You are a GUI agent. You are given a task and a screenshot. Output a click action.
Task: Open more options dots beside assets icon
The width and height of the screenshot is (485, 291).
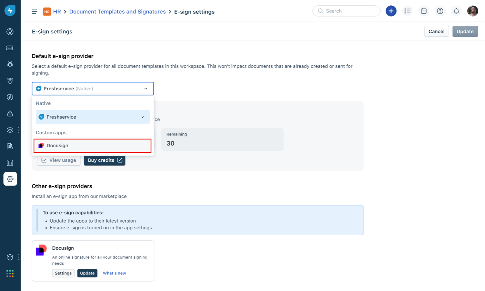pyautogui.click(x=19, y=130)
